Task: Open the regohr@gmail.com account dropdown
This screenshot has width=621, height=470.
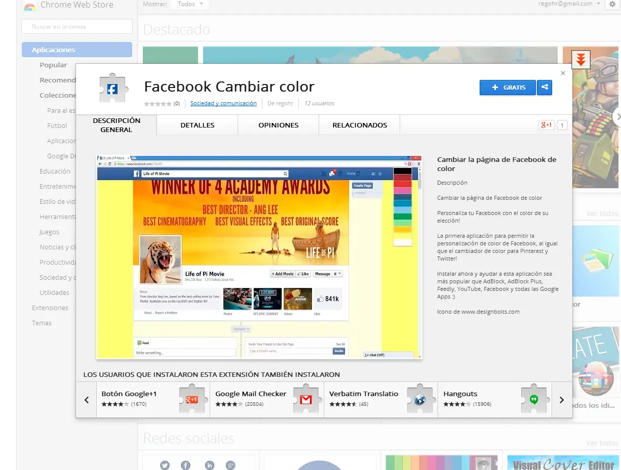Action: pos(570,4)
